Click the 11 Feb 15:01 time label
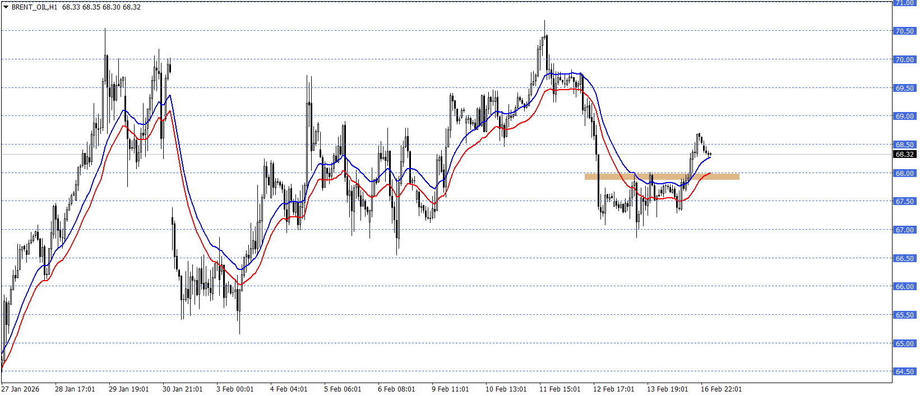Viewport: 920px width, 396px height. (x=560, y=389)
